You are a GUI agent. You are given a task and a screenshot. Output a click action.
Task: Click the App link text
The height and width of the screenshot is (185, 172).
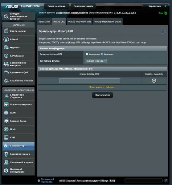click(161, 13)
